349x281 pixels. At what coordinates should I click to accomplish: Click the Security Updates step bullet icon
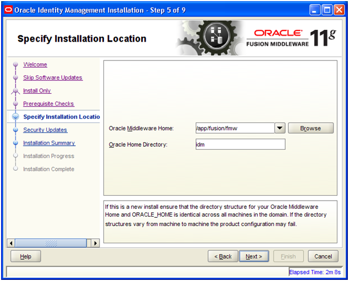point(16,130)
